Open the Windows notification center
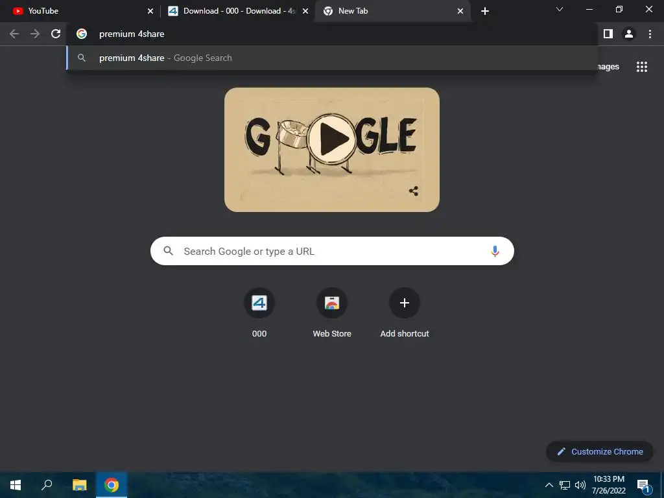This screenshot has height=498, width=664. click(x=644, y=485)
